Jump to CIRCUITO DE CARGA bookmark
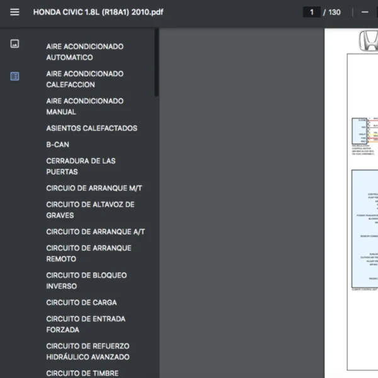The width and height of the screenshot is (378, 378). point(81,302)
